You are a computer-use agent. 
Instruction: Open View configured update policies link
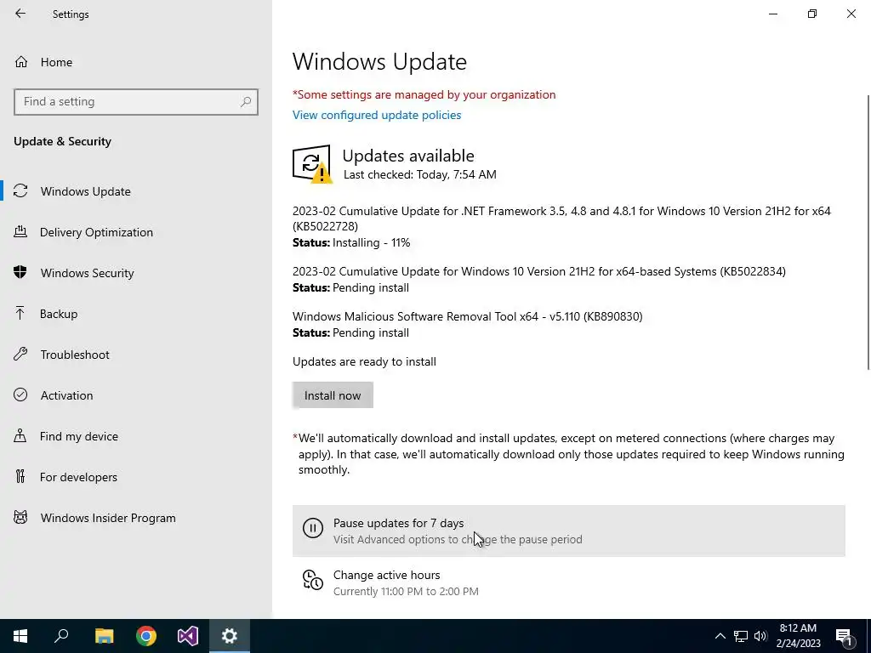point(377,115)
